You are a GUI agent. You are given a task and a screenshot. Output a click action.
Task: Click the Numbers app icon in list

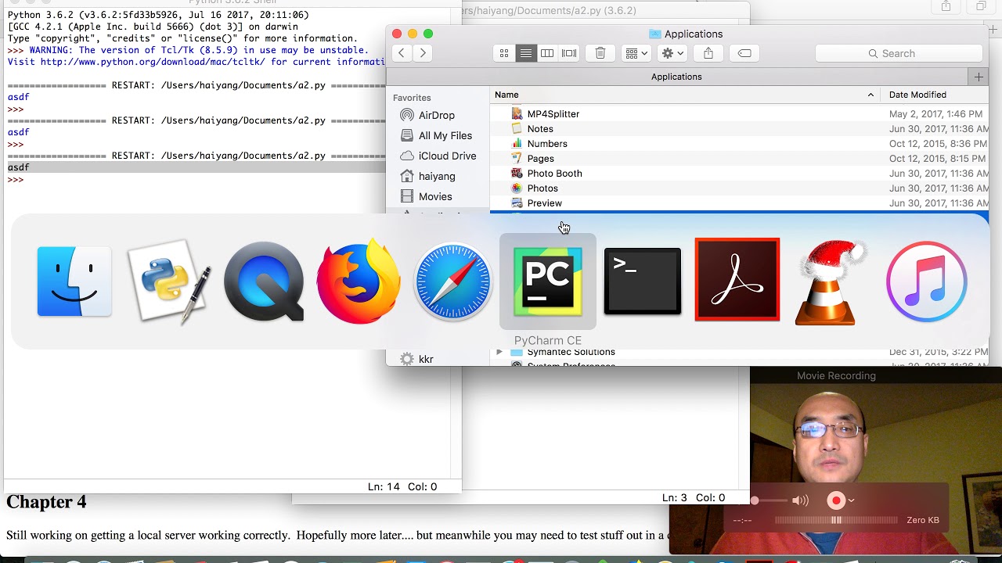(x=517, y=144)
